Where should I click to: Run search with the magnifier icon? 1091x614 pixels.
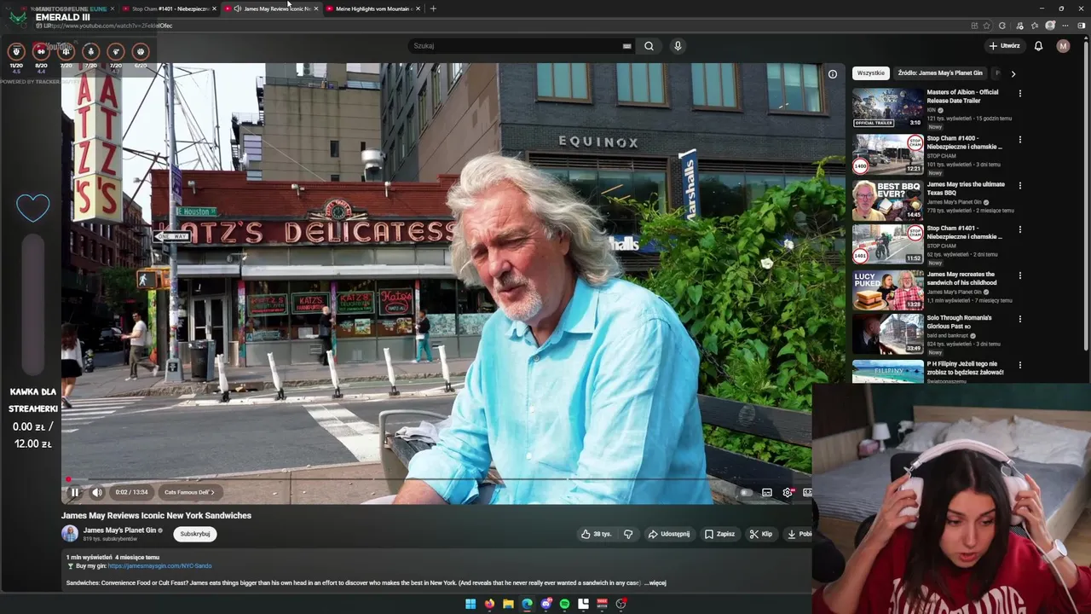pos(649,46)
